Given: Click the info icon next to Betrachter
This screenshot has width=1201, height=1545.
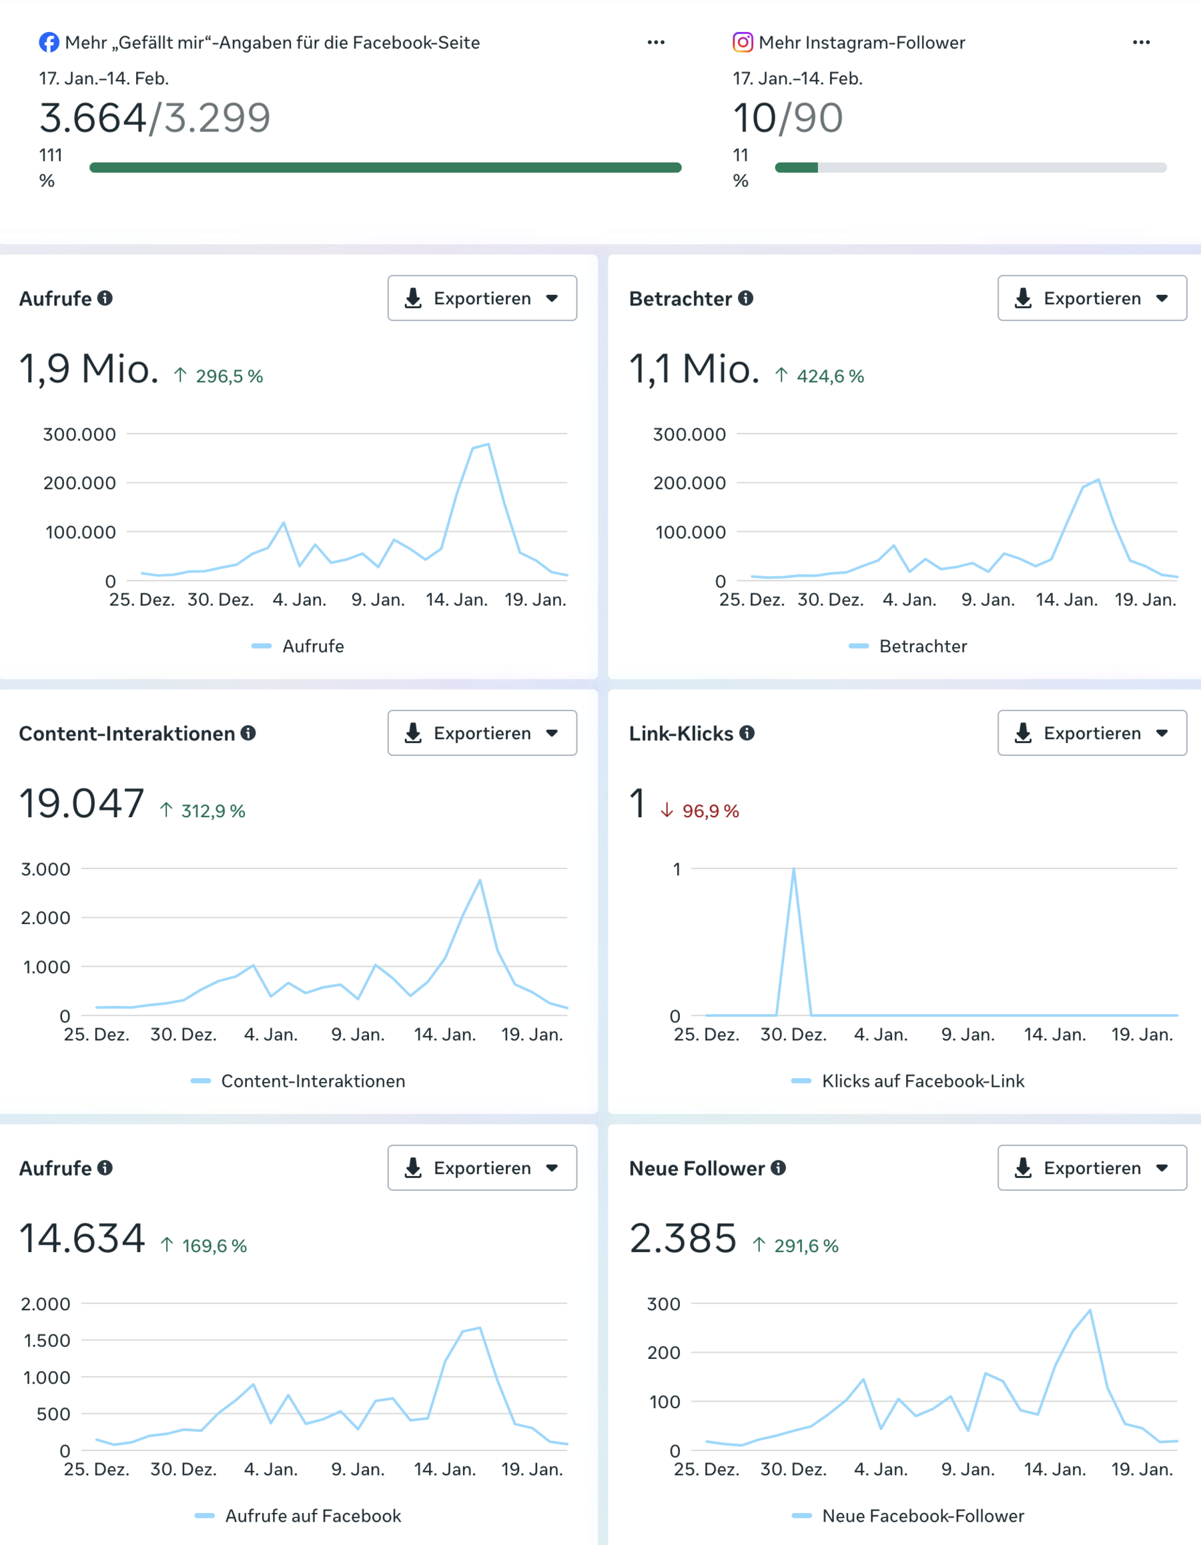Looking at the screenshot, I should click(745, 298).
